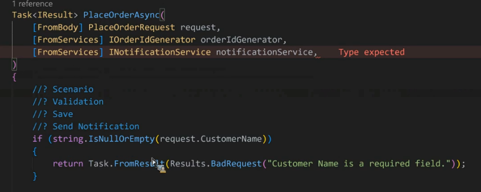Viewport: 481px width, 192px height.
Task: Click the "//? Send Notification" comment
Action: 86,127
